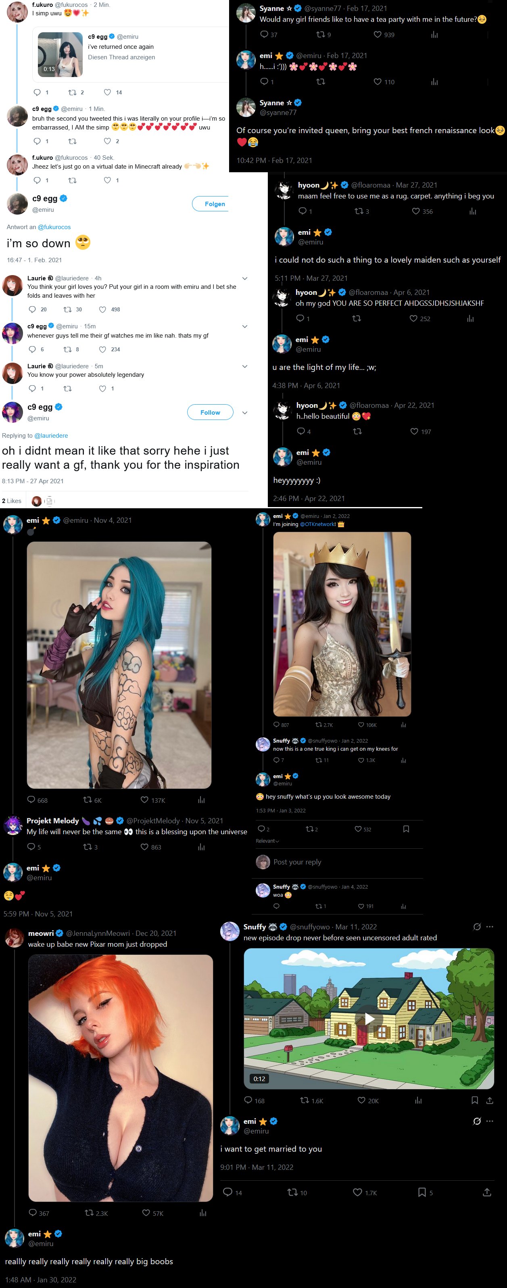Image resolution: width=507 pixels, height=1288 pixels.
Task: Share the 'i want to get married' tweet
Action: pyautogui.click(x=486, y=1192)
